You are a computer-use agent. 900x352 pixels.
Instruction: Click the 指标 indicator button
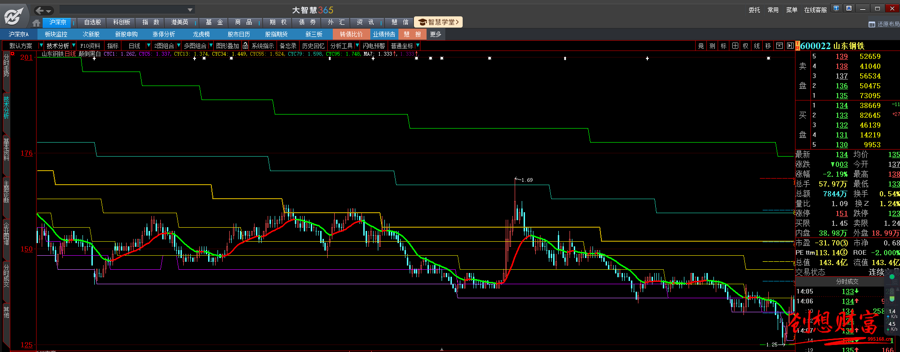(112, 46)
